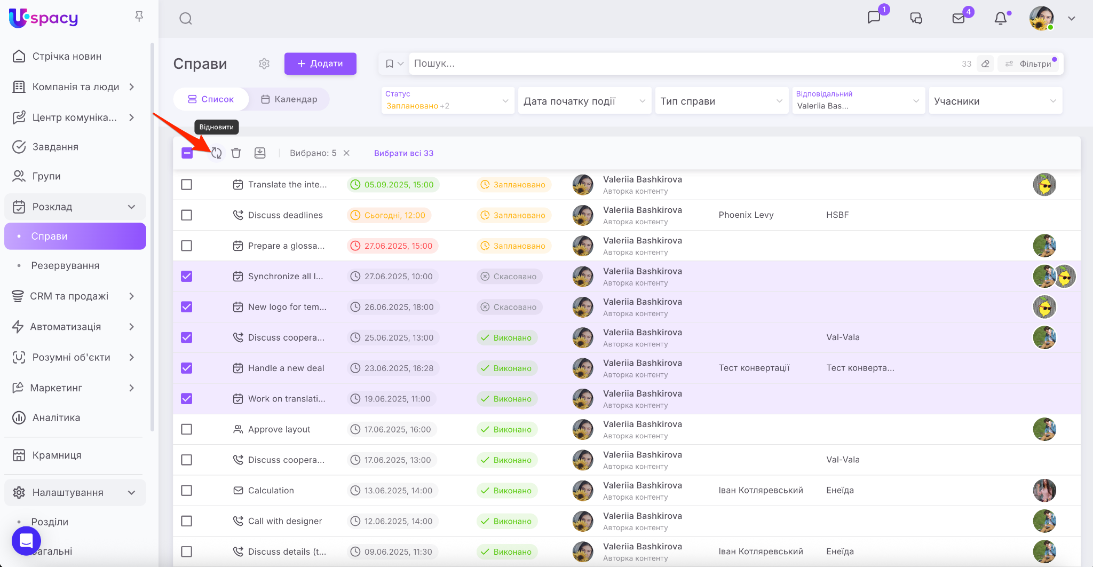Image resolution: width=1093 pixels, height=567 pixels.
Task: Expand the Тип справи dropdown
Action: point(721,101)
